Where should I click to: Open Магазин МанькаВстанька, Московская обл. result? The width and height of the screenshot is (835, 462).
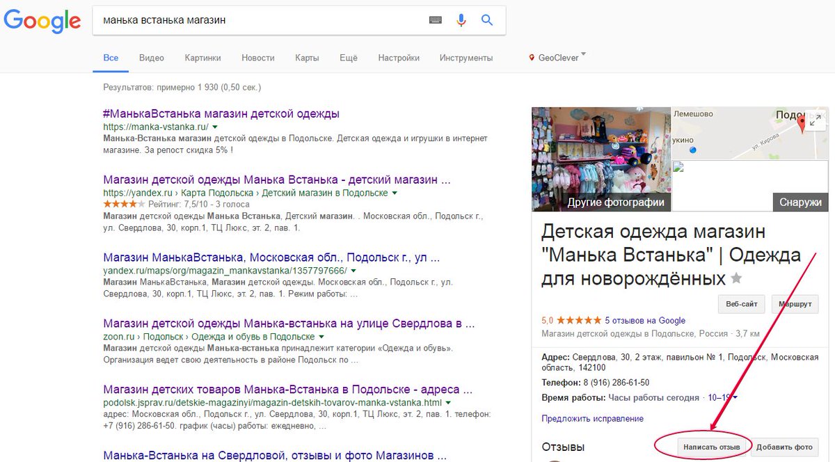271,257
